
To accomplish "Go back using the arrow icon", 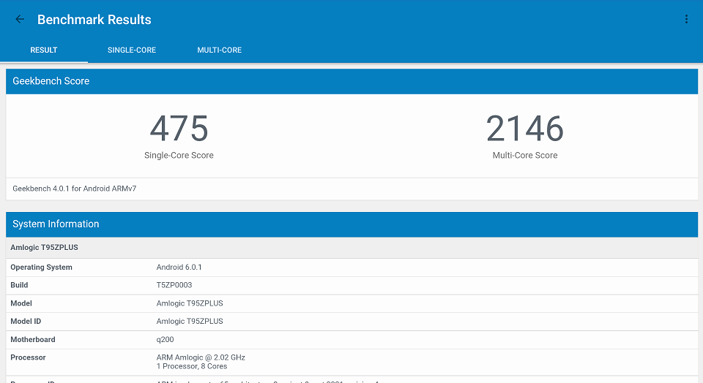I will coord(20,19).
